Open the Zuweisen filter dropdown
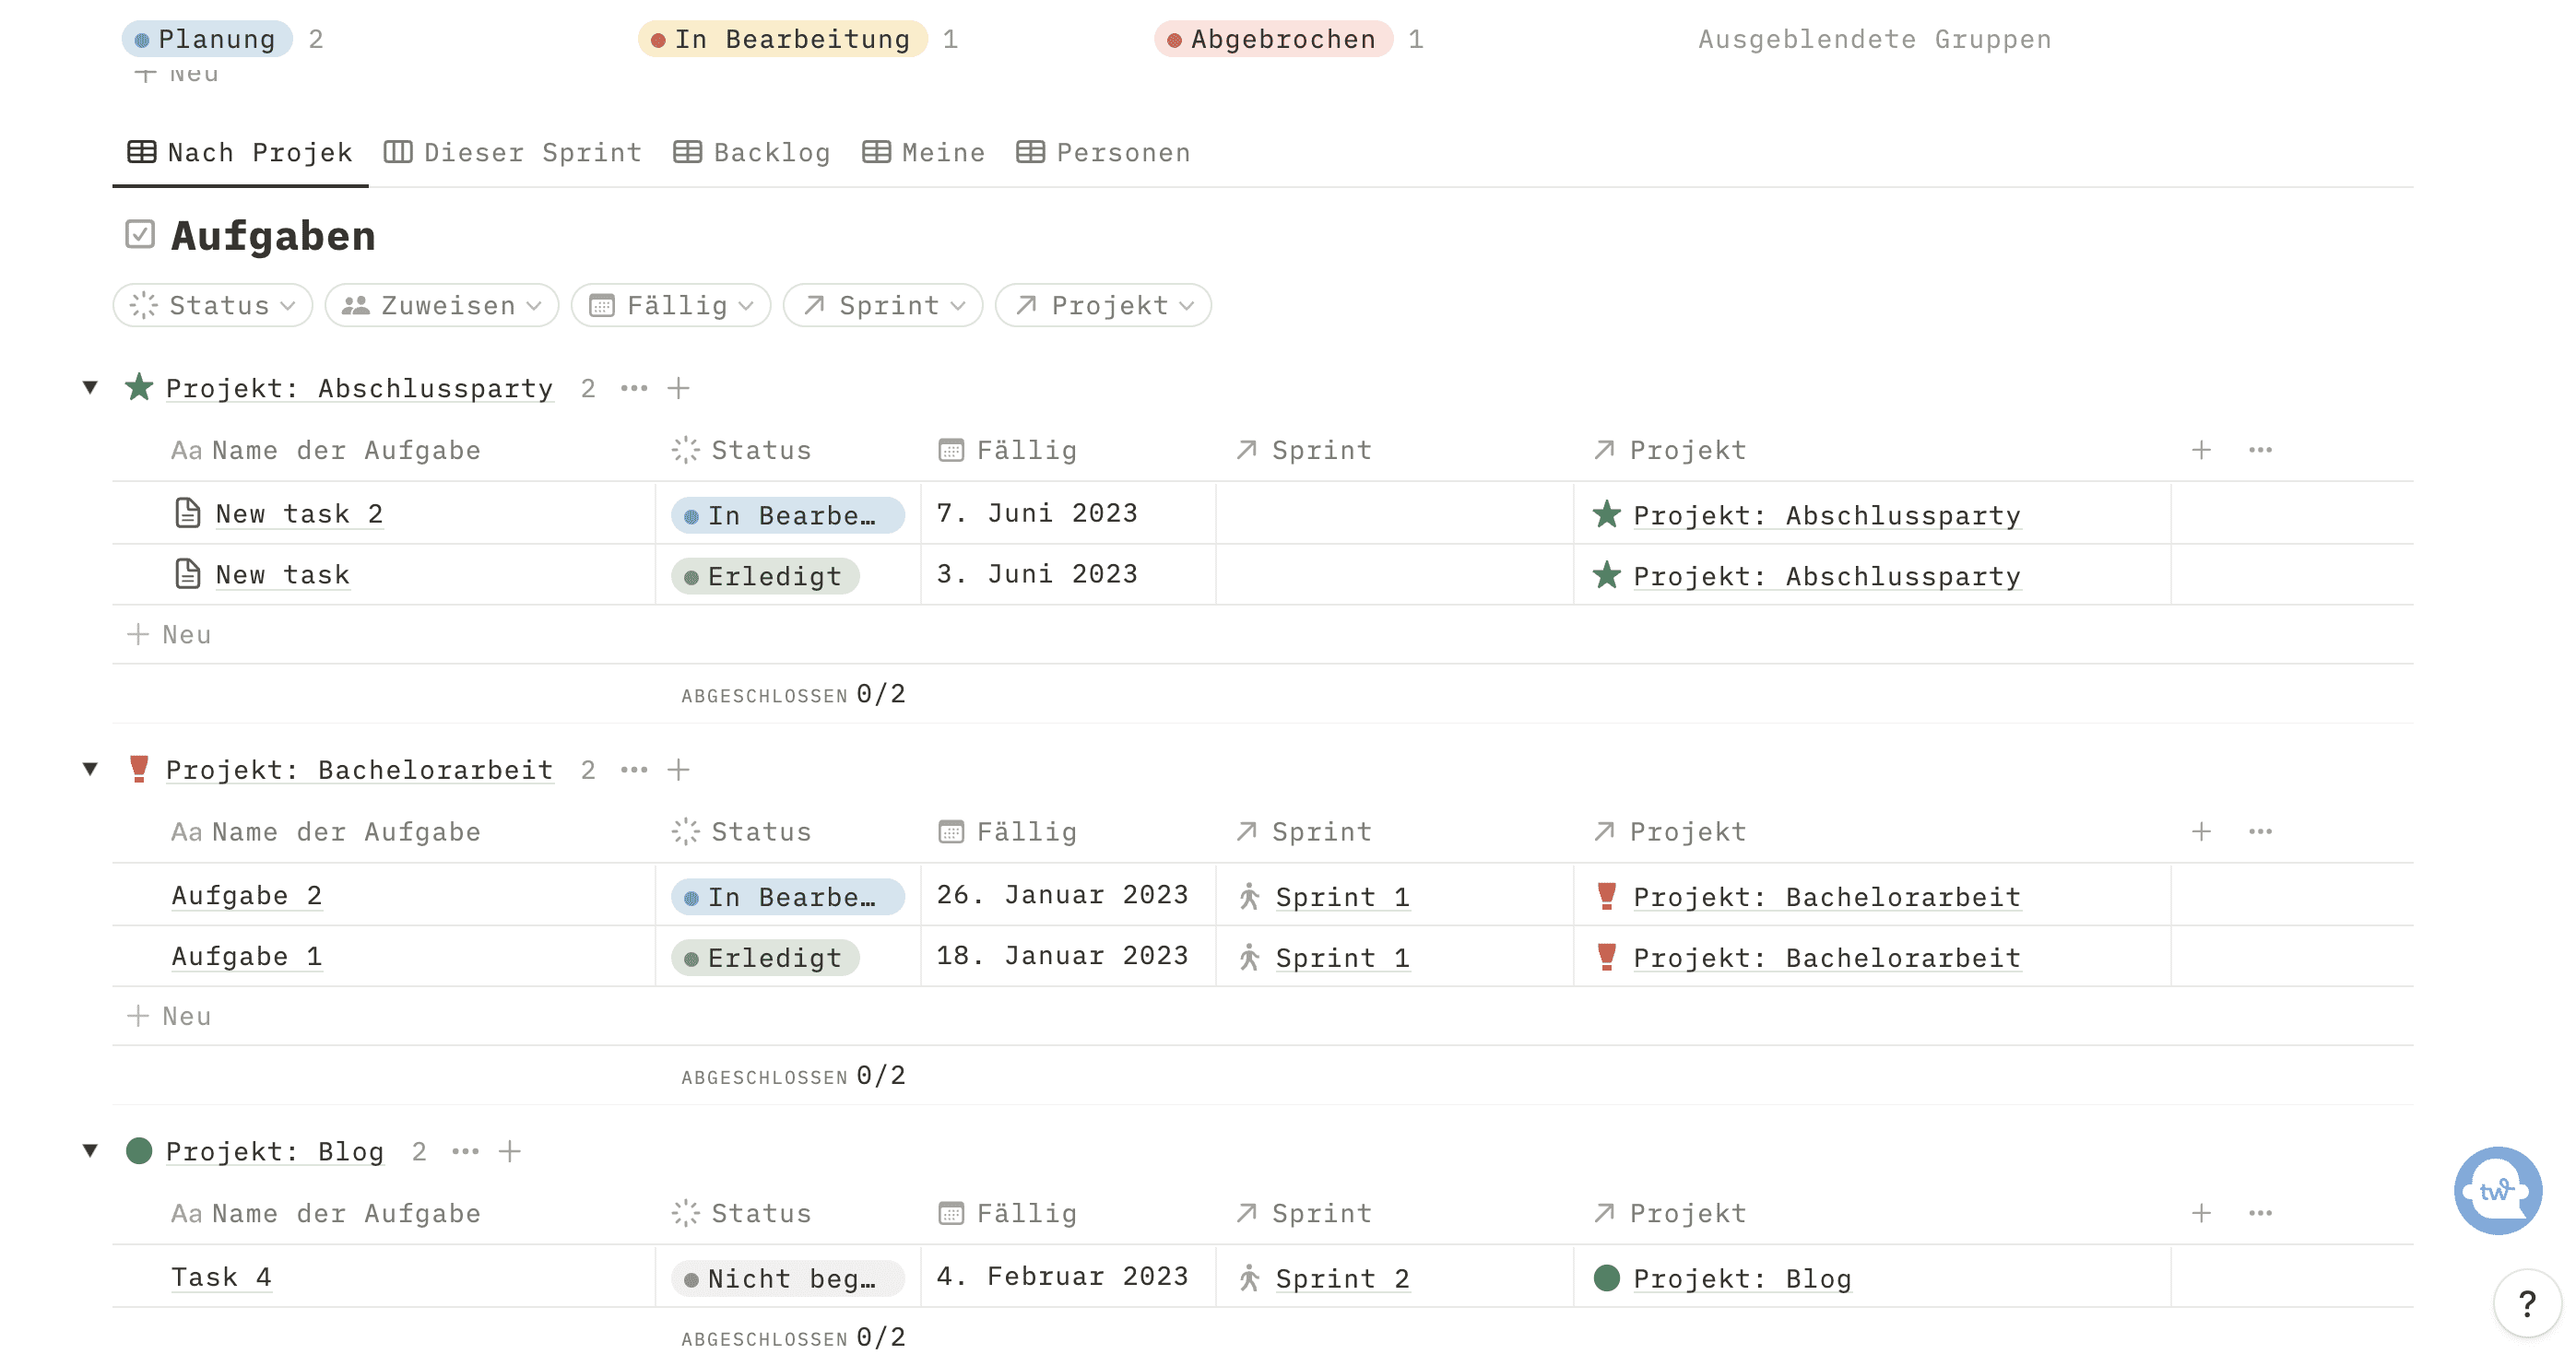This screenshot has width=2576, height=1366. pyautogui.click(x=442, y=305)
